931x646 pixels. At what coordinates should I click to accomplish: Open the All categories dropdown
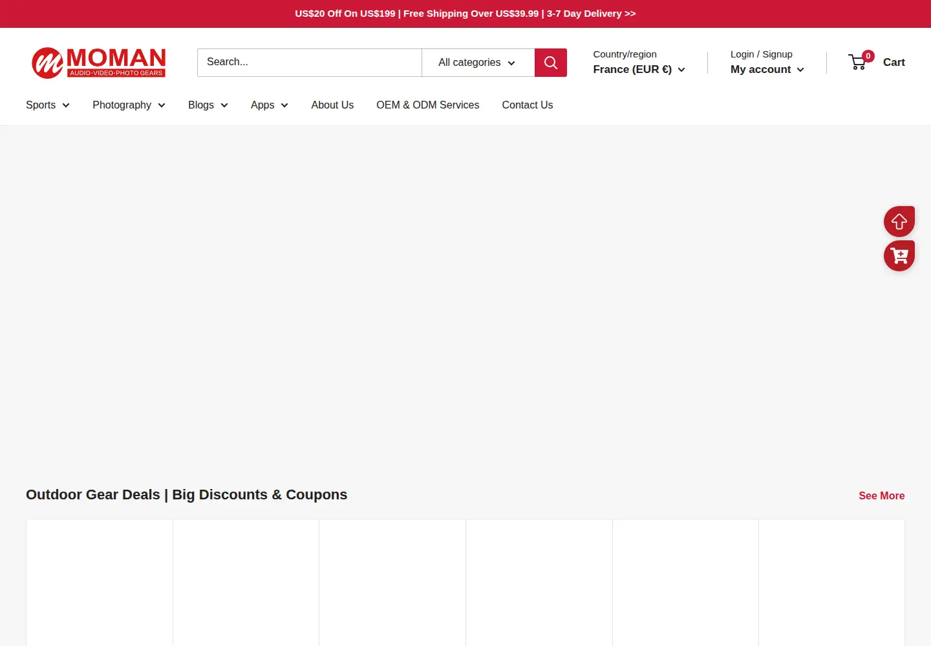tap(478, 63)
